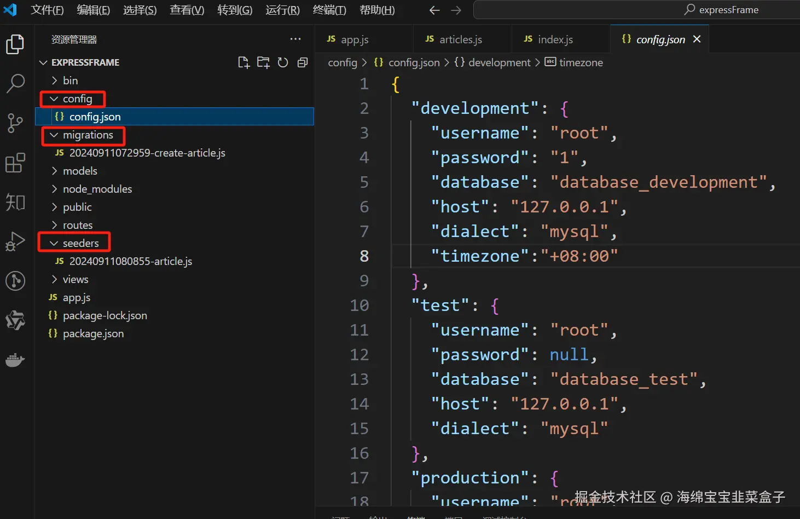This screenshot has height=519, width=800.
Task: Collapse the seeders folder
Action: pyautogui.click(x=80, y=243)
